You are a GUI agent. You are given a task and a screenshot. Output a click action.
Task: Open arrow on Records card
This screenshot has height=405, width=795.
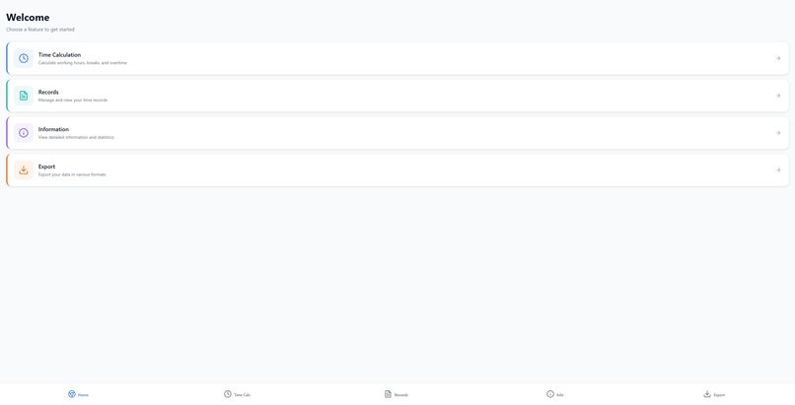coord(778,96)
